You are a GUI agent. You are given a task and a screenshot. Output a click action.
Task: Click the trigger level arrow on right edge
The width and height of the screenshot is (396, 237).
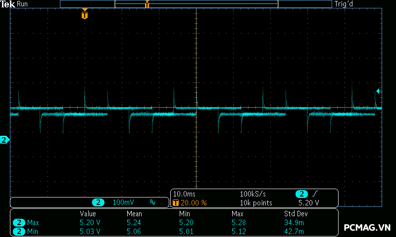(379, 91)
